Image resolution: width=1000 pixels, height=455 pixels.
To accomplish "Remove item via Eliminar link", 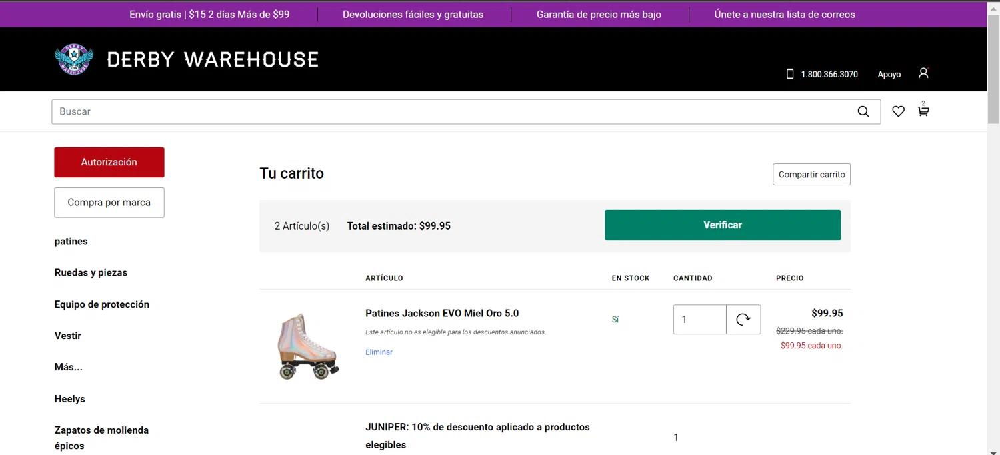I will 379,352.
